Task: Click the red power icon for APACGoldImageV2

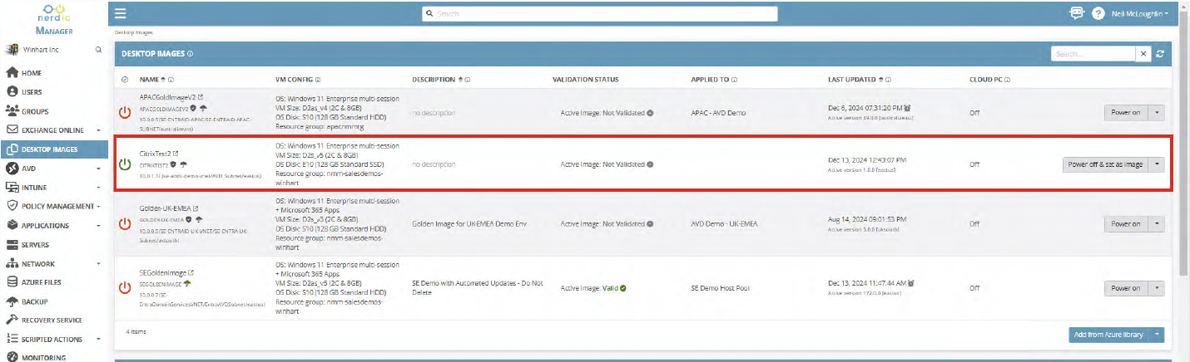Action: 125,111
